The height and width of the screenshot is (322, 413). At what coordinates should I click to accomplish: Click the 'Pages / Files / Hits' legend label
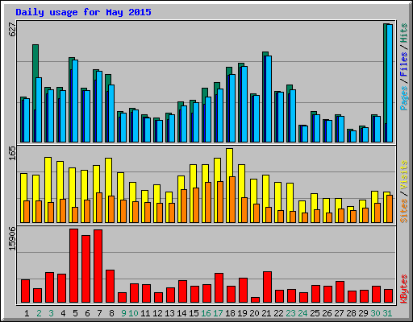[x=404, y=67]
